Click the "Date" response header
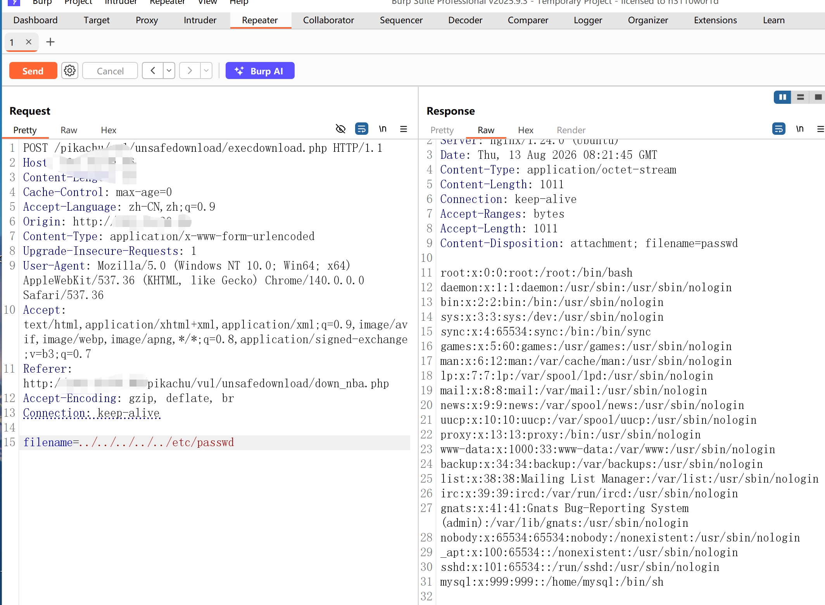The height and width of the screenshot is (605, 825). (453, 155)
